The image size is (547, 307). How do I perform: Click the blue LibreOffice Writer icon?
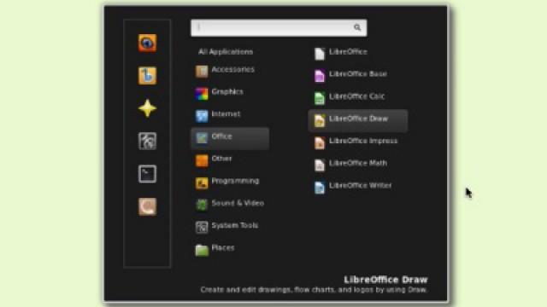(319, 188)
